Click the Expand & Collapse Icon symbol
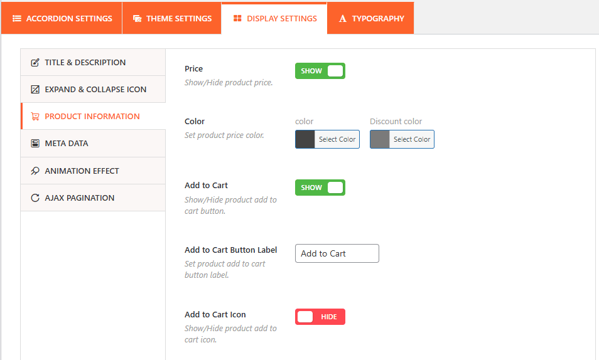599x360 pixels. click(35, 90)
